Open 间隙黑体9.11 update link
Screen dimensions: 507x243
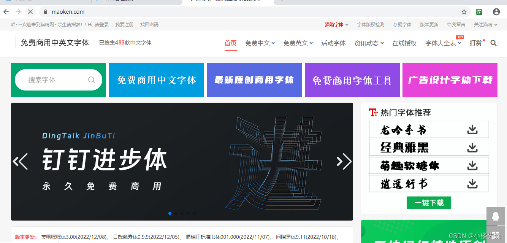click(307, 237)
